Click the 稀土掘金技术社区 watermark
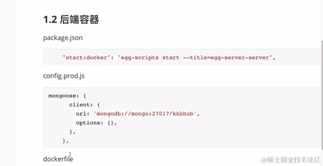323x166 pixels. (291, 160)
